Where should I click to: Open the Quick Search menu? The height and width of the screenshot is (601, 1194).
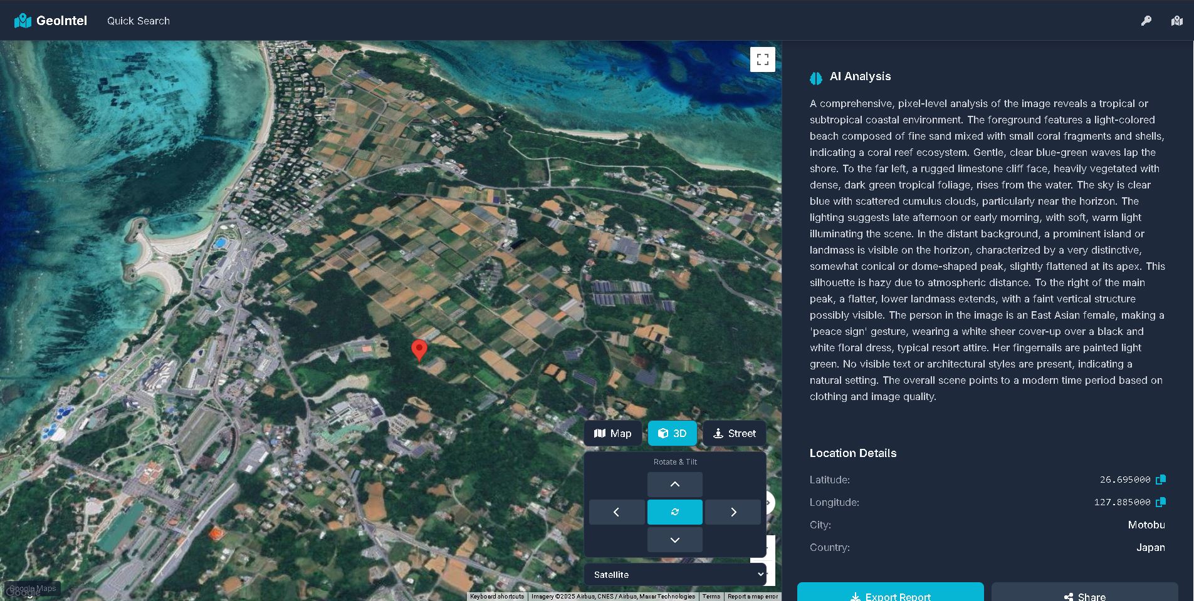tap(138, 21)
